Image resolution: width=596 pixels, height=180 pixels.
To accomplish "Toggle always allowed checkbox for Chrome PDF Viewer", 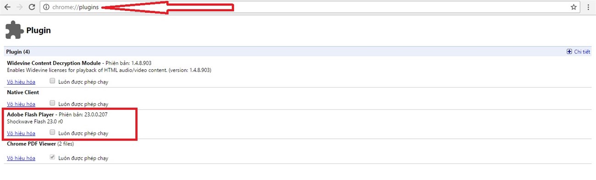I will 52,157.
